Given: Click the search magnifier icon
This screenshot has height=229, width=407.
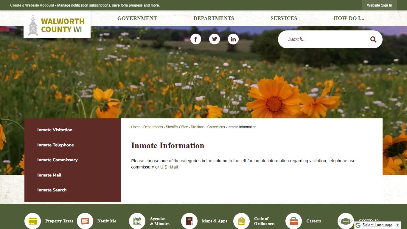Looking at the screenshot, I should [373, 39].
